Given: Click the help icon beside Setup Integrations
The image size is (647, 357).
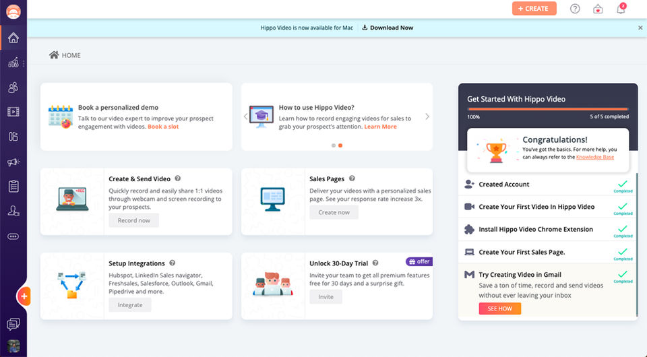Looking at the screenshot, I should tap(173, 263).
